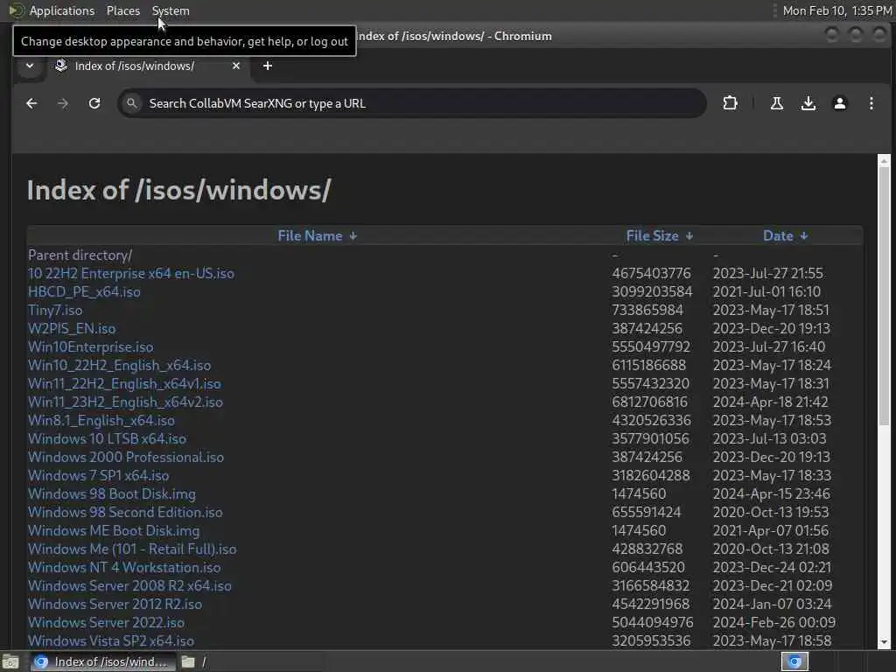Download Win11_22H2_English_x64v1.iso
The width and height of the screenshot is (896, 672).
(124, 383)
